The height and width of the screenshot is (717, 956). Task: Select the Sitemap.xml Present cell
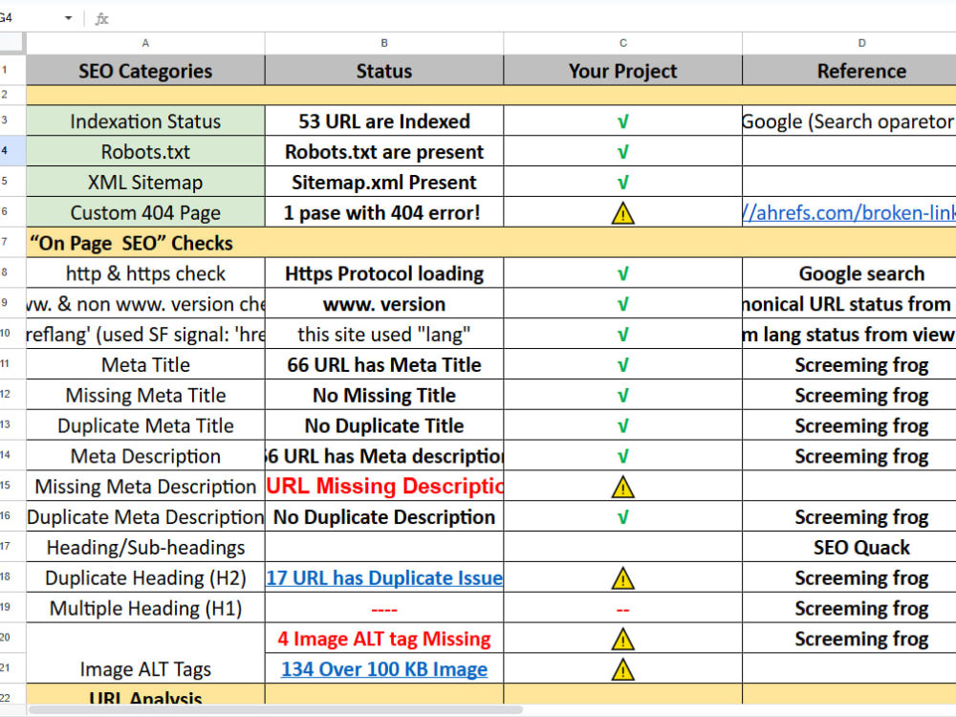click(x=384, y=182)
